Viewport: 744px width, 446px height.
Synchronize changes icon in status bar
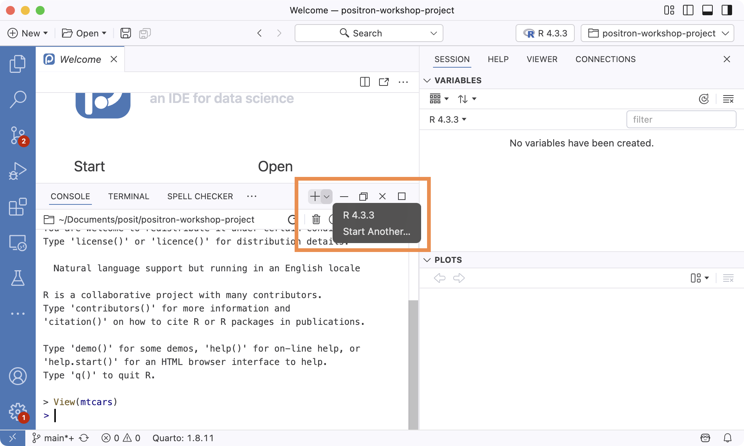point(84,438)
